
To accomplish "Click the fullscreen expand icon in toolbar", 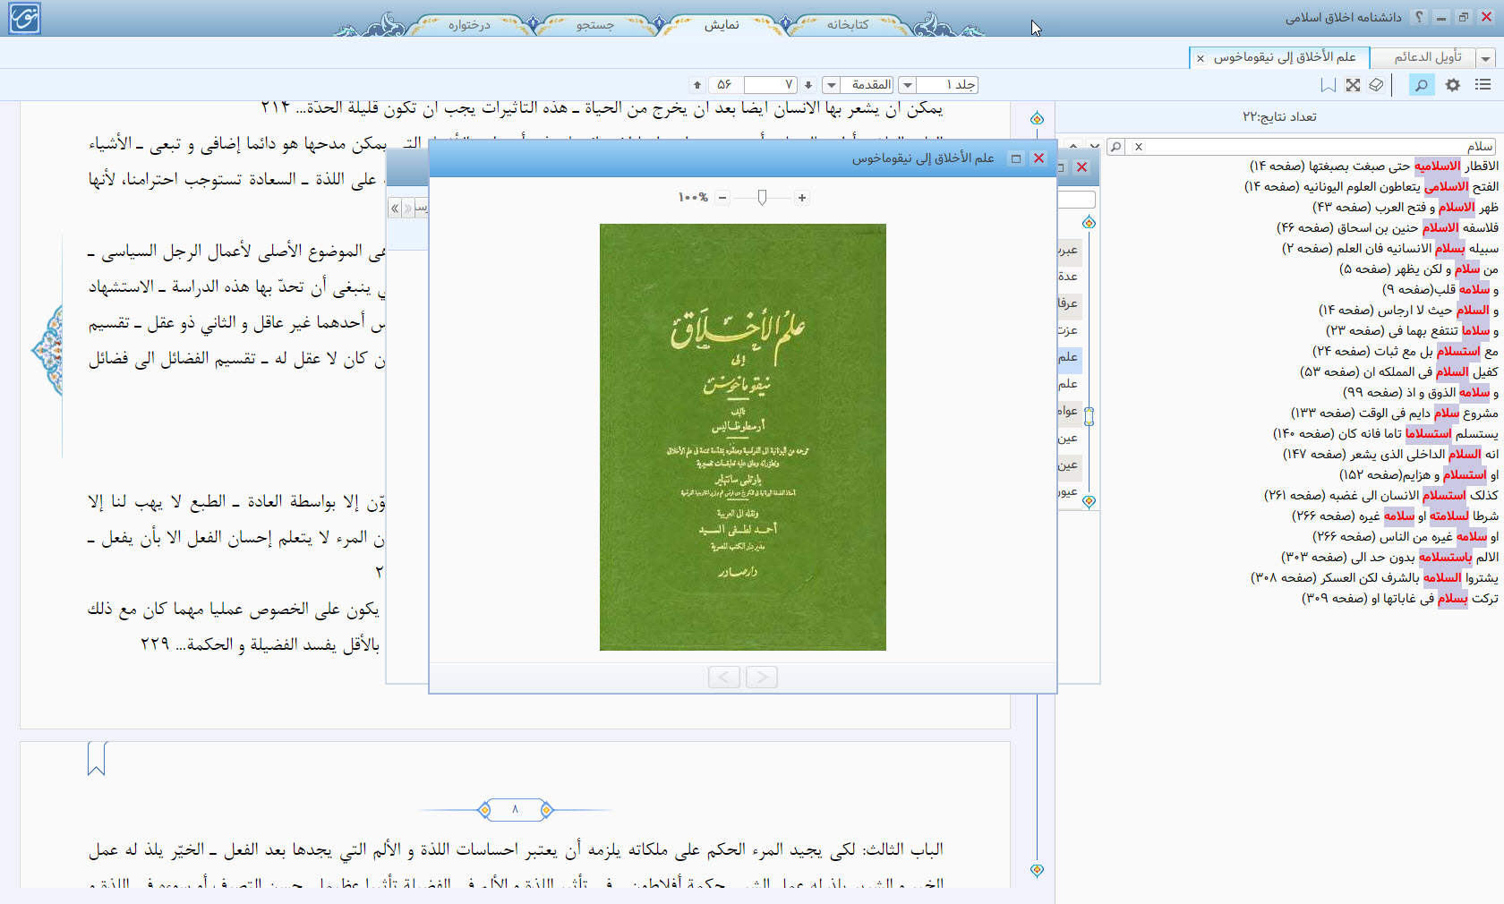I will 1353,85.
